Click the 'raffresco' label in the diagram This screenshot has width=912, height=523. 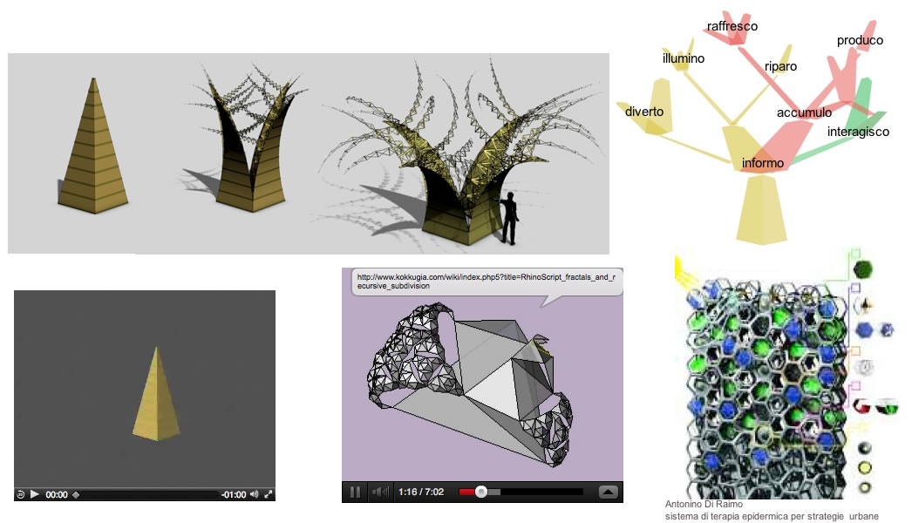point(732,26)
